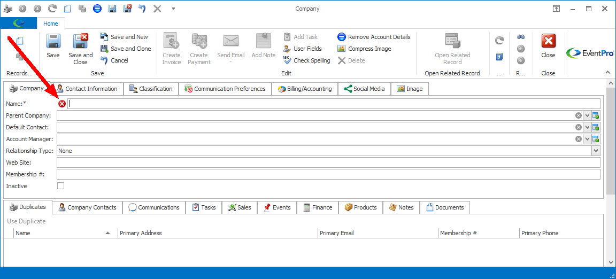The width and height of the screenshot is (616, 279).
Task: Click Delete in the Edit group
Action: (x=351, y=60)
